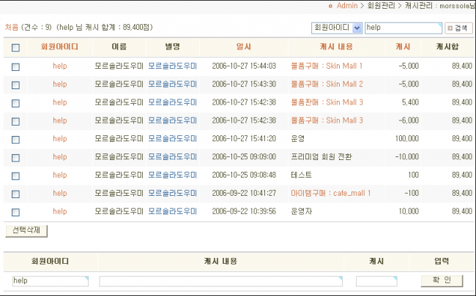Click the 선택삭제 delete selected button

pos(27,230)
